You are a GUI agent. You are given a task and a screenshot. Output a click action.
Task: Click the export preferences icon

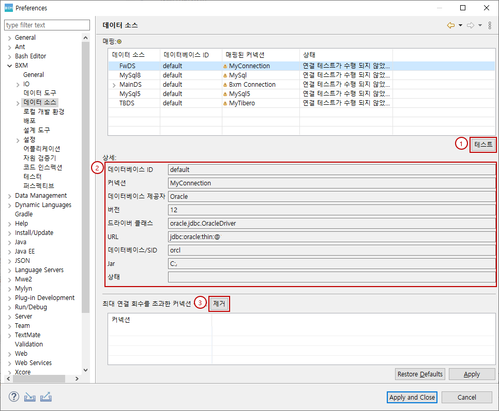click(46, 397)
